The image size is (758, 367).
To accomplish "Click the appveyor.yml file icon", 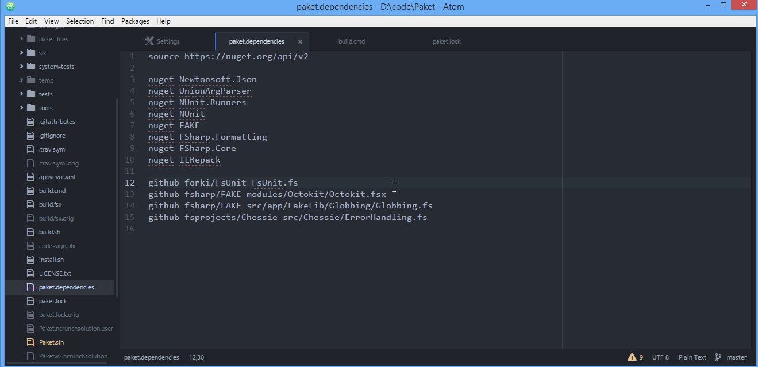I will (31, 177).
